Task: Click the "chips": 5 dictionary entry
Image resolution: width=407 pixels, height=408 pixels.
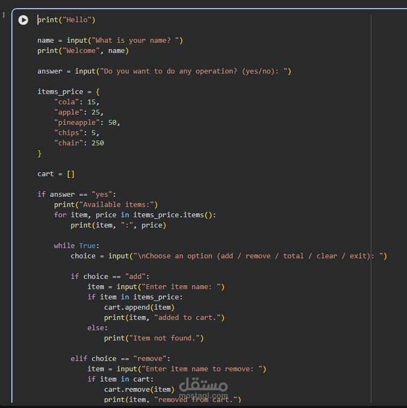Action: click(x=77, y=133)
